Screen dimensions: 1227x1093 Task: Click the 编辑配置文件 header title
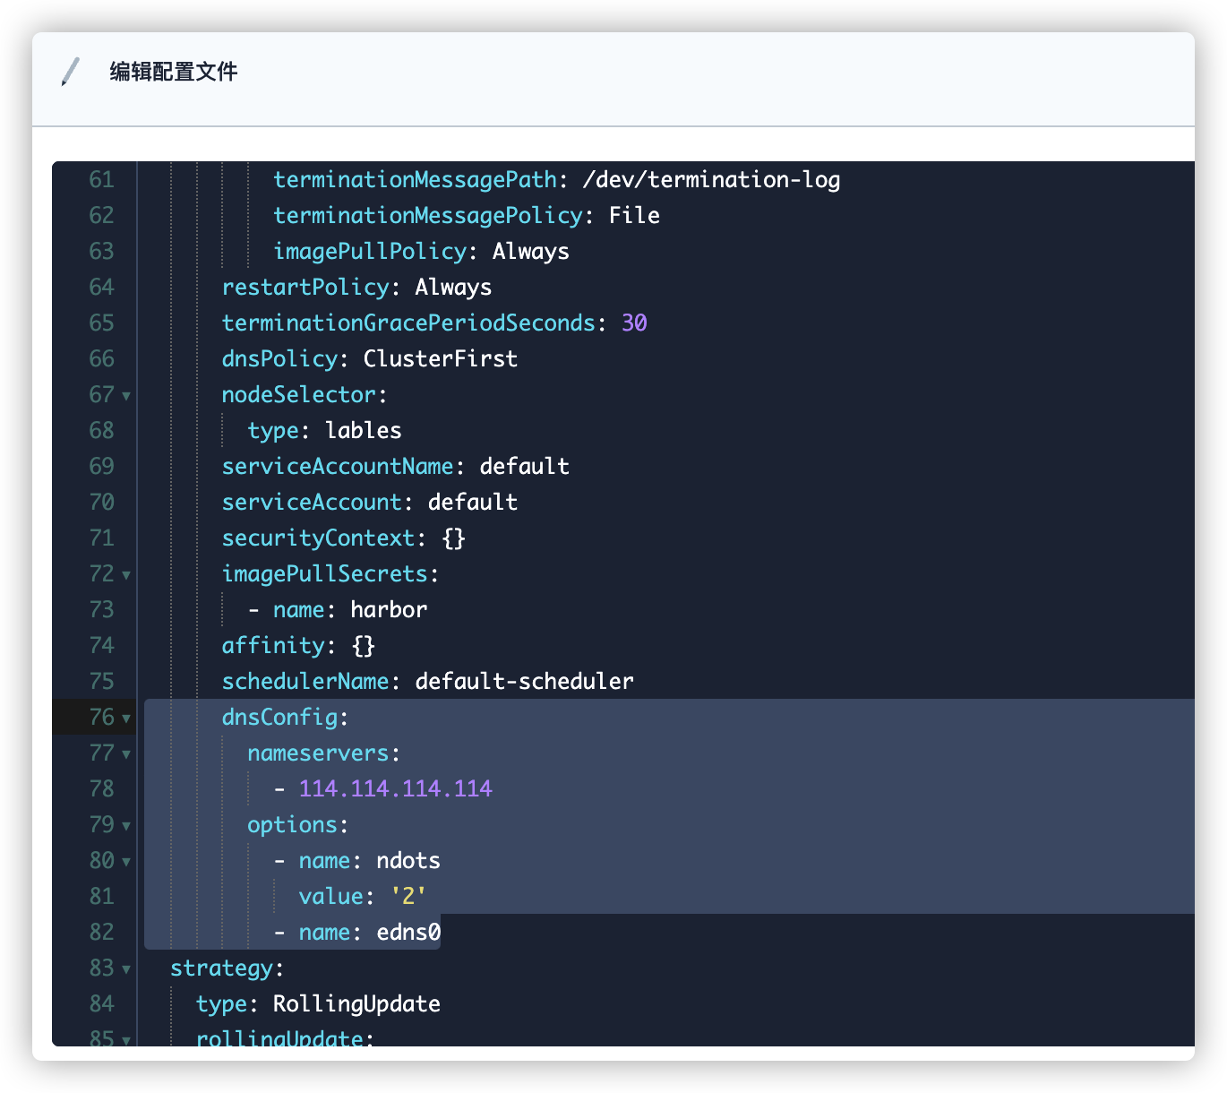click(x=174, y=72)
